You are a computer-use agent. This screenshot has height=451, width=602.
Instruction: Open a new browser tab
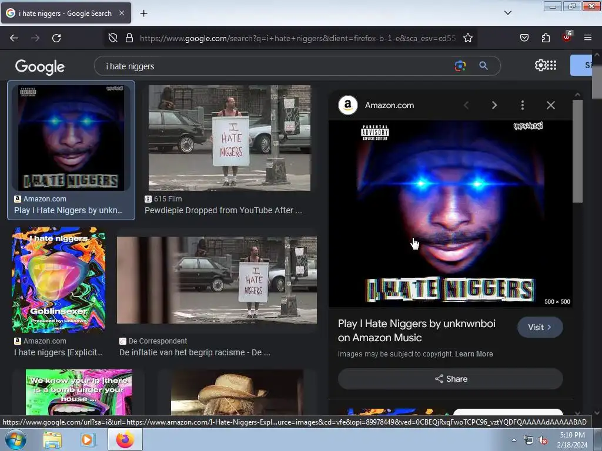(143, 14)
